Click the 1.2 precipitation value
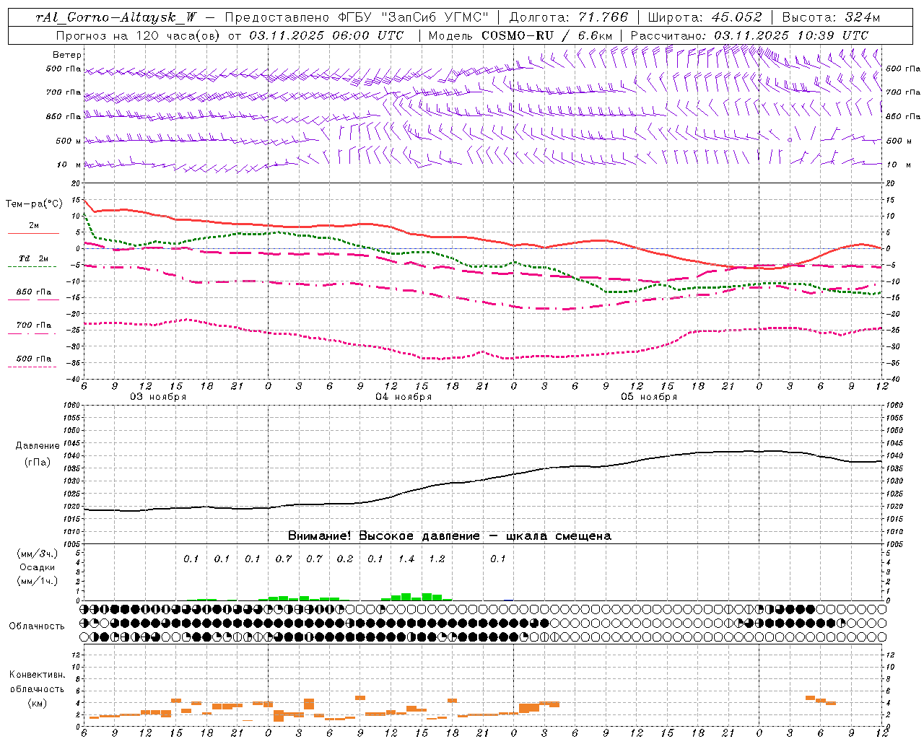This screenshot has width=924, height=739. coord(437,559)
